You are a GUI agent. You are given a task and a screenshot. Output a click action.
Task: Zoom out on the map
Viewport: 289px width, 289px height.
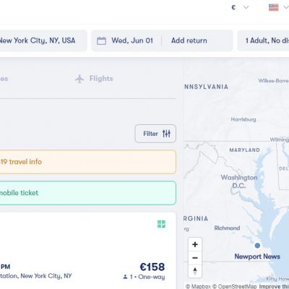click(195, 258)
